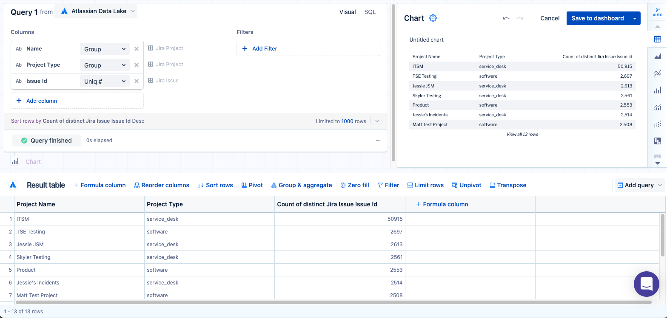
Task: Click Formula column in Result table toolbar
Action: [100, 185]
